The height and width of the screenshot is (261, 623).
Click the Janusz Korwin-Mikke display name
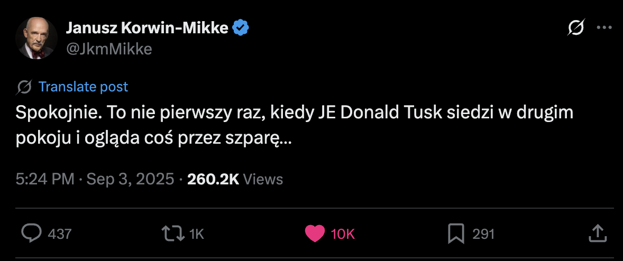[x=147, y=28]
